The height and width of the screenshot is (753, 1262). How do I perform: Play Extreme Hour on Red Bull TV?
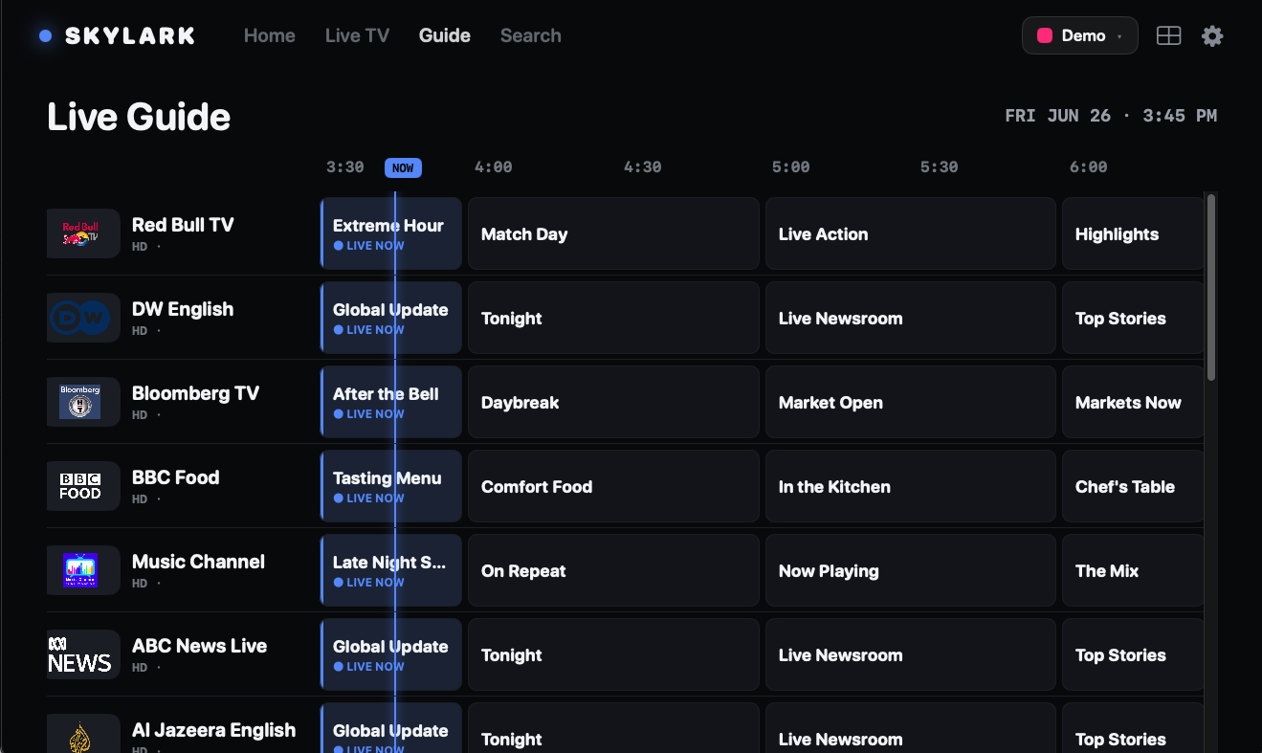(x=391, y=233)
